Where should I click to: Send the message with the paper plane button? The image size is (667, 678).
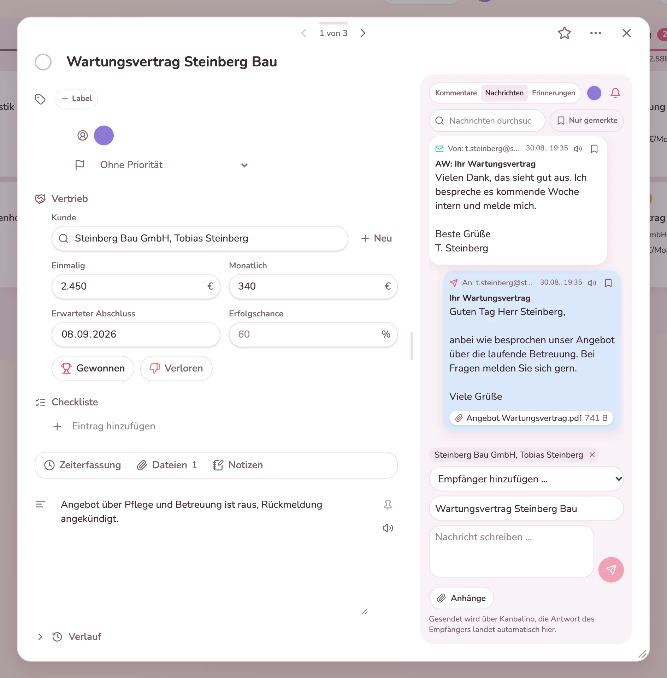(x=611, y=570)
